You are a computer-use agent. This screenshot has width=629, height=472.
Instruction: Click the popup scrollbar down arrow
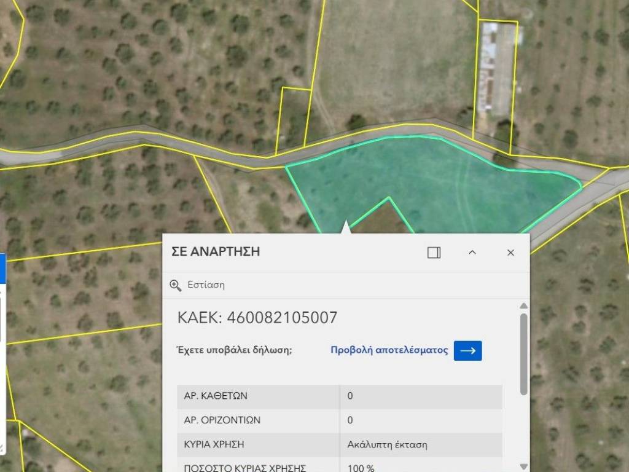[523, 466]
